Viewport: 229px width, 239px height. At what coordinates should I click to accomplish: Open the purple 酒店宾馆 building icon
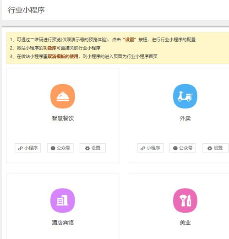pos(63,201)
